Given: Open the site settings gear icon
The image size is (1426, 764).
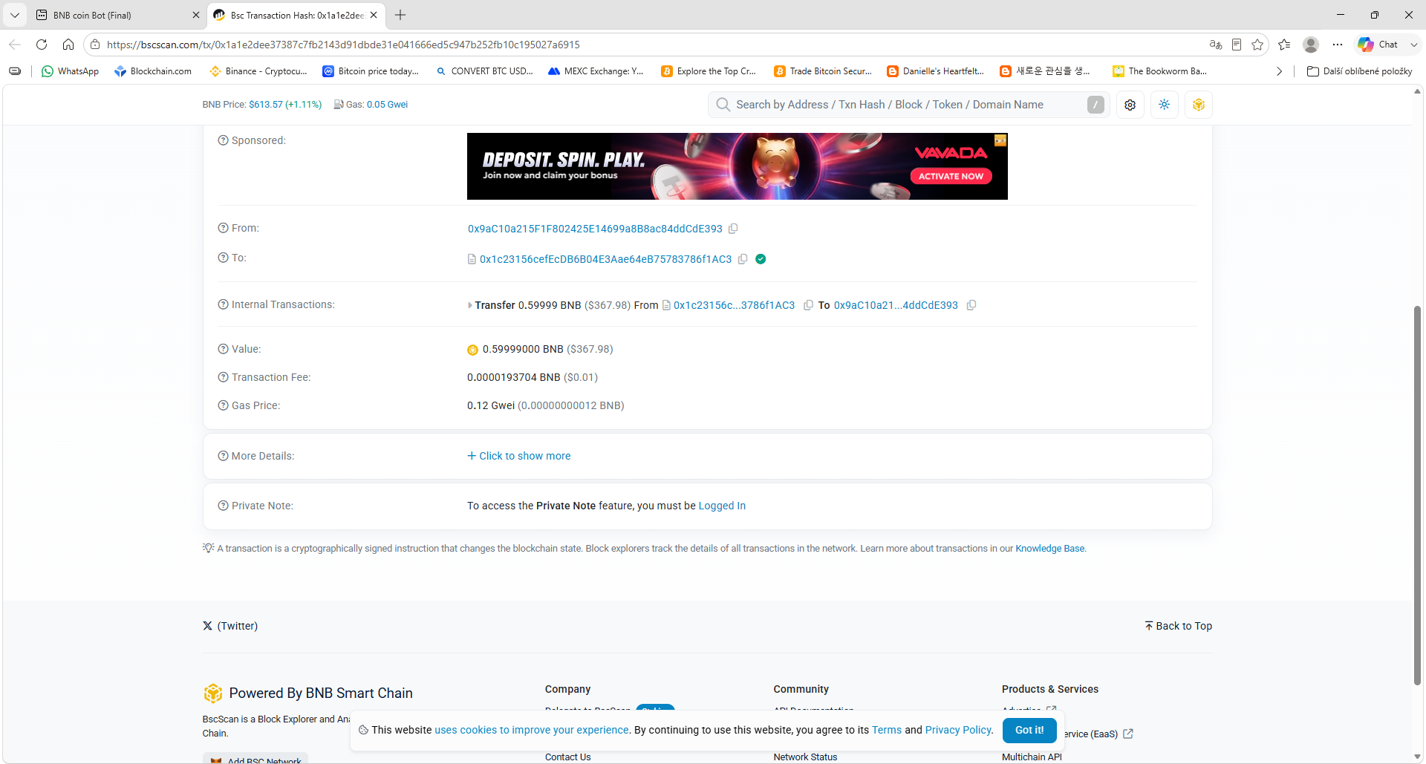Looking at the screenshot, I should tap(1130, 105).
